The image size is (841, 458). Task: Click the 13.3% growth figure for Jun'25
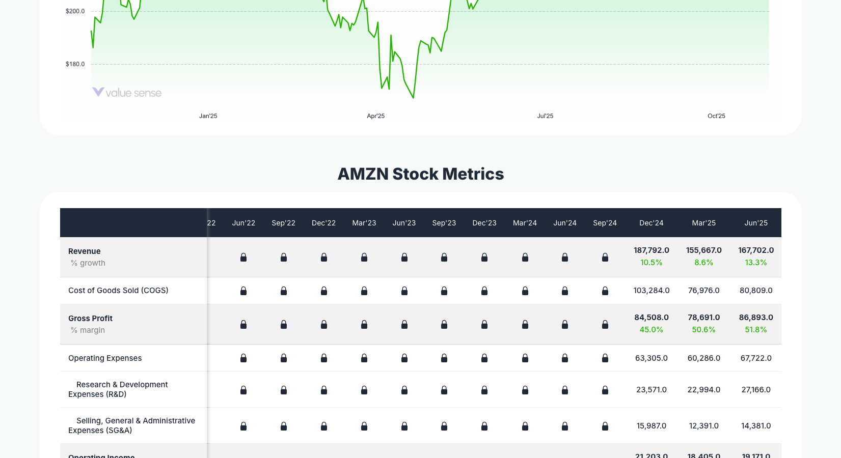pyautogui.click(x=756, y=263)
